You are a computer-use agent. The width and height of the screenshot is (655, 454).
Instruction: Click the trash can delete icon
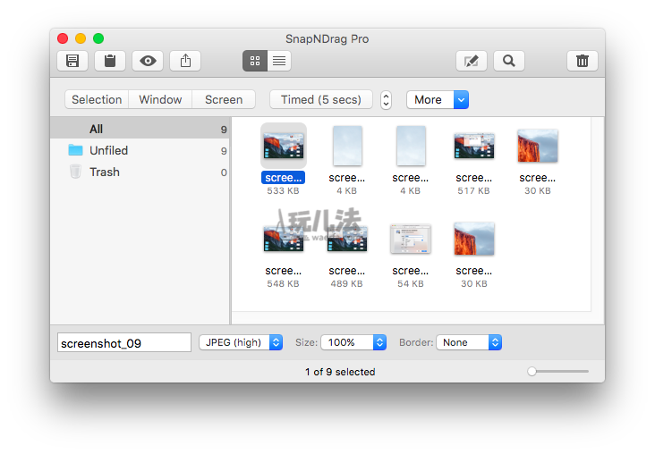click(x=583, y=61)
